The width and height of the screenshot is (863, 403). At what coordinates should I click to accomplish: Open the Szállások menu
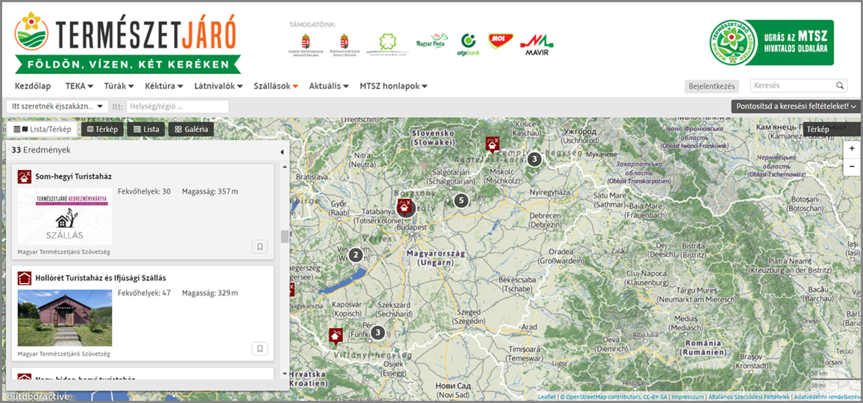(275, 86)
